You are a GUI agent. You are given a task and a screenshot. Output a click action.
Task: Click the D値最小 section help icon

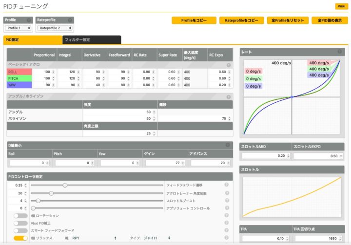pyautogui.click(x=228, y=145)
